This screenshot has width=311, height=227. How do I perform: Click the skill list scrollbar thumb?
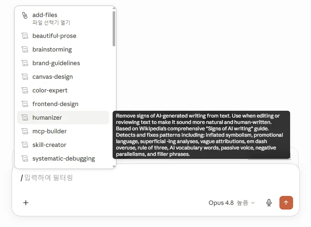tap(113, 29)
